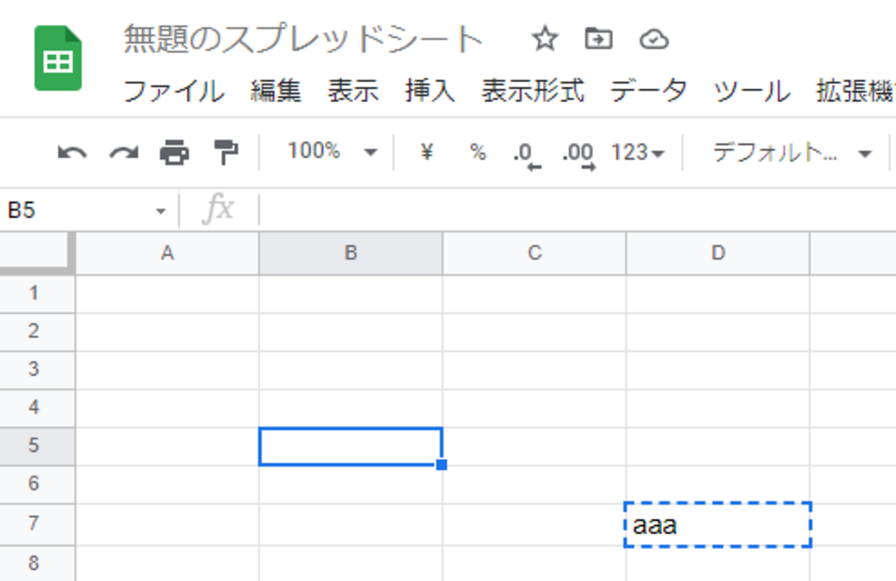This screenshot has height=581, width=896.
Task: Check the cloud save status icon
Action: (653, 40)
